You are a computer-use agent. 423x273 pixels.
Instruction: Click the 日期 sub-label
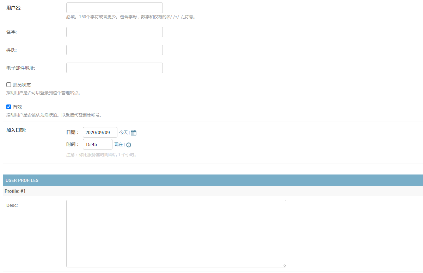(x=73, y=132)
